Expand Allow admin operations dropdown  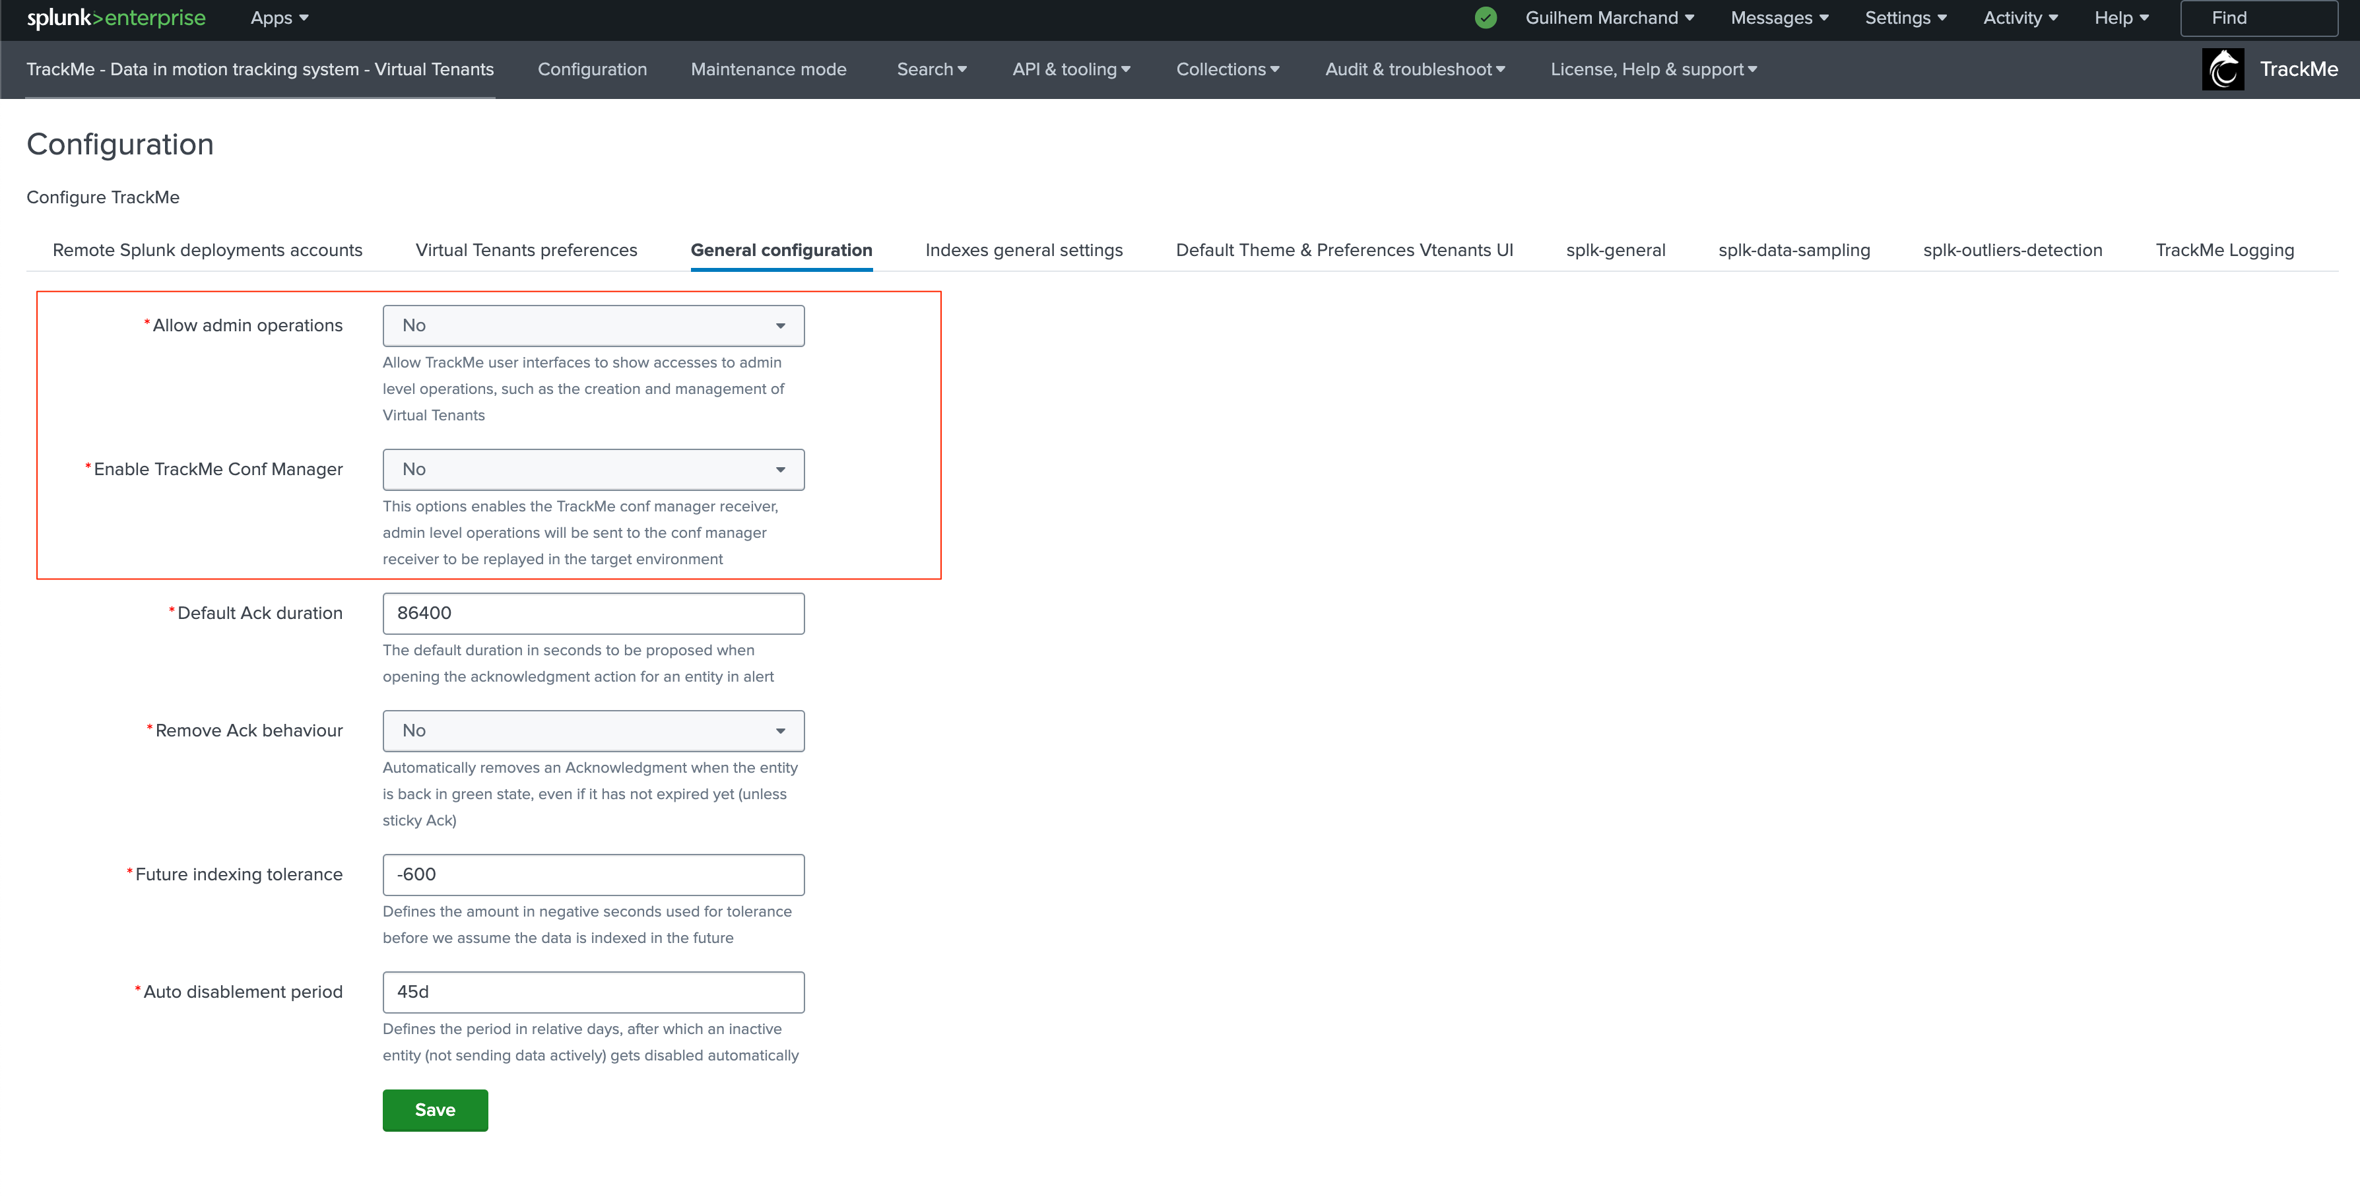pyautogui.click(x=593, y=325)
